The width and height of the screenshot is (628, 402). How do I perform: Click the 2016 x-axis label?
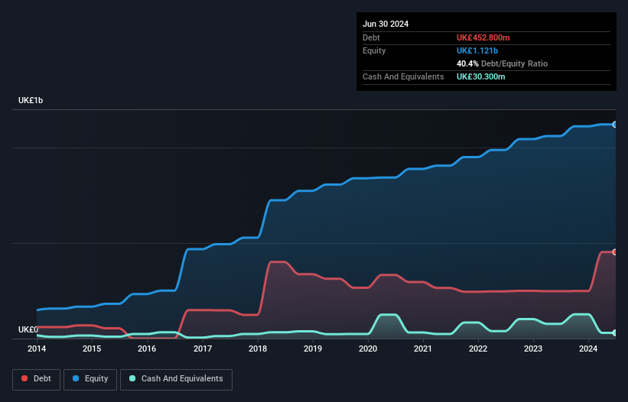(x=147, y=349)
